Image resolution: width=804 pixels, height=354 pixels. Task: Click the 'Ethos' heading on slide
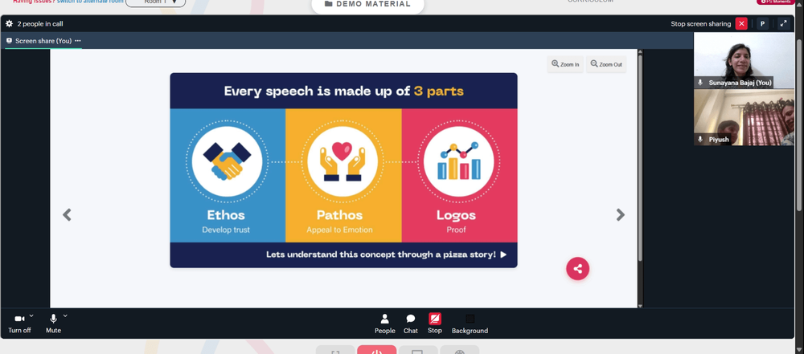coord(226,214)
